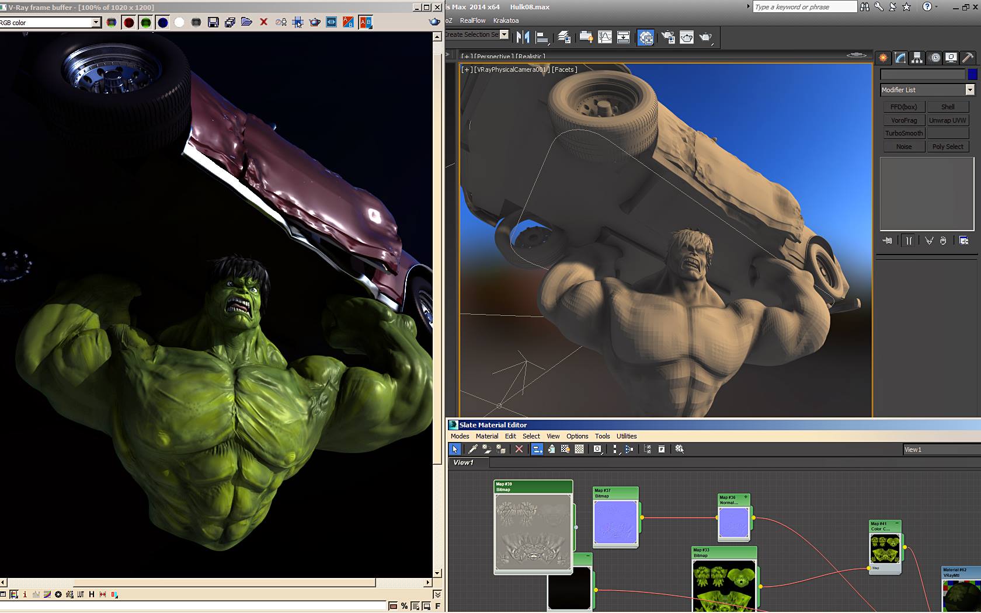
Task: Click the star favorites icon in title bar
Action: [907, 7]
